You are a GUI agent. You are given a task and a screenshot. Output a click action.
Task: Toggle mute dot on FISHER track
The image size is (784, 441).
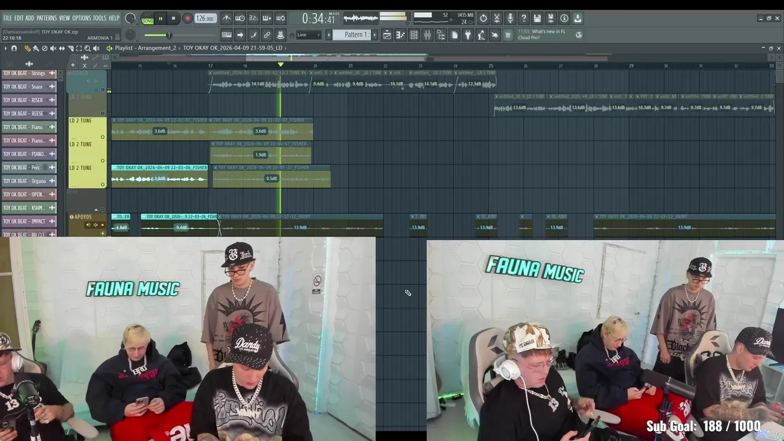pos(103,89)
